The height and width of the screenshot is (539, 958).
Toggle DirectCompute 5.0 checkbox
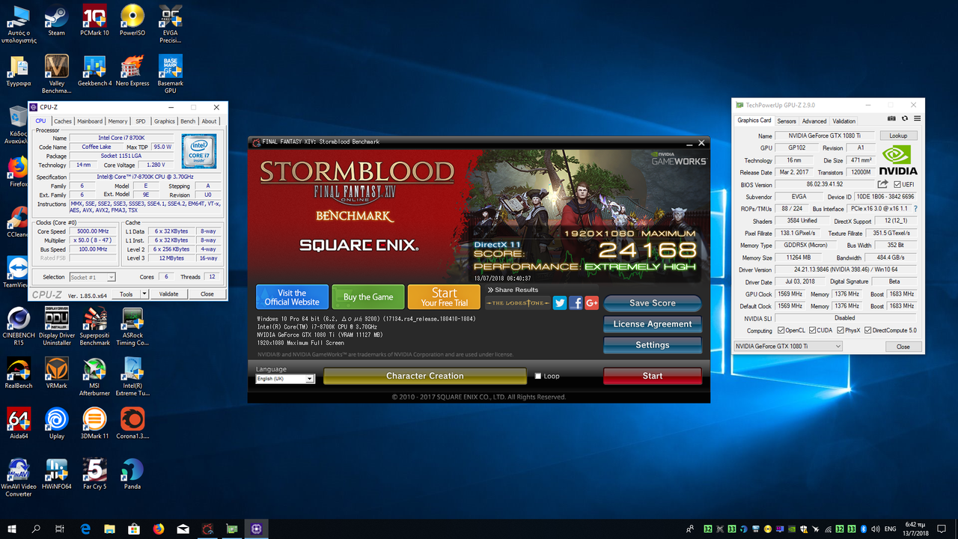868,330
